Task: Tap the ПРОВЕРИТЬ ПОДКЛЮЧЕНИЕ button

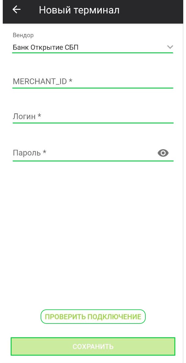Action: coord(93,316)
